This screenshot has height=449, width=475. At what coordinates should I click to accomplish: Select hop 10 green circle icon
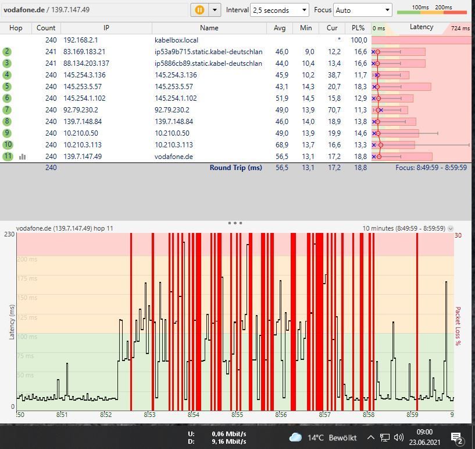(x=8, y=144)
